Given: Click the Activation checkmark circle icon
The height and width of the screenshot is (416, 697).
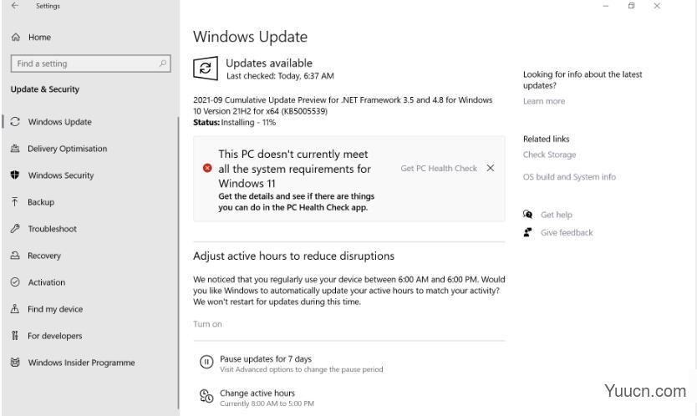Looking at the screenshot, I should 15,282.
